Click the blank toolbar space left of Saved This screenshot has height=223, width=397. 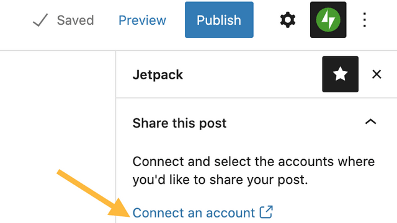point(15,25)
